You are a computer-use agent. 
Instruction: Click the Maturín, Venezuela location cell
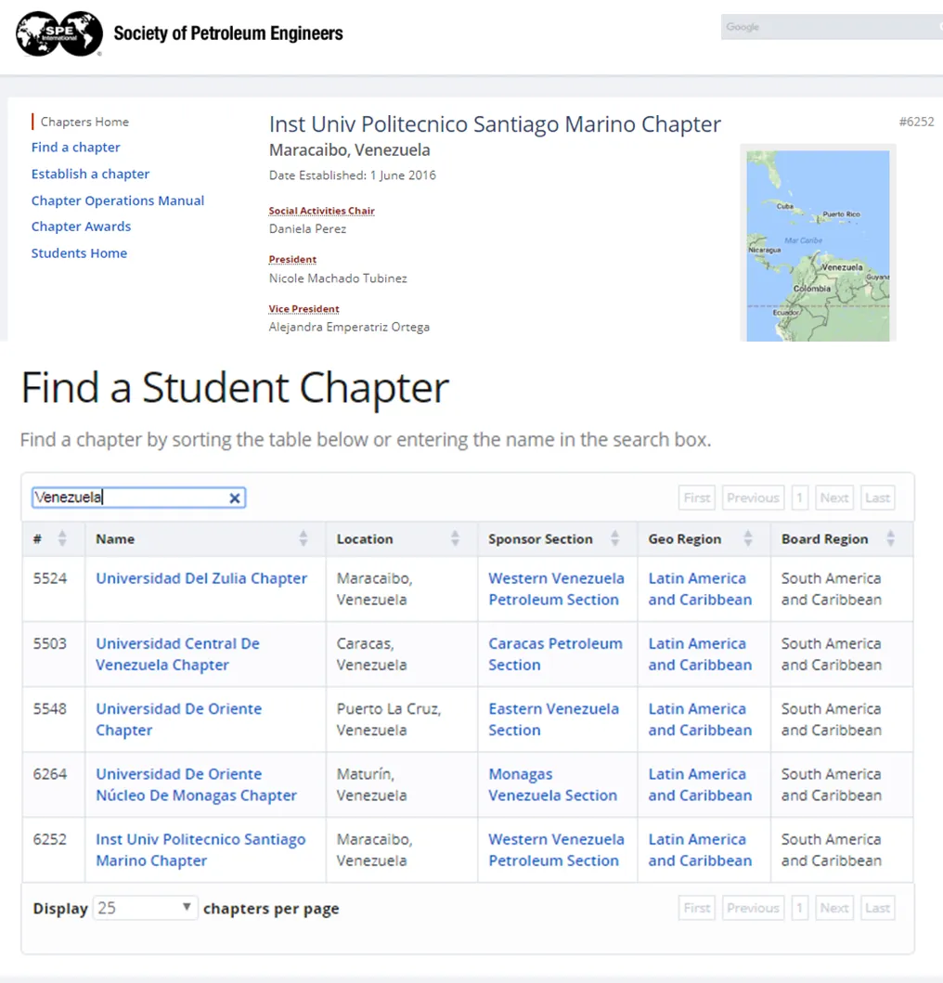pos(401,784)
